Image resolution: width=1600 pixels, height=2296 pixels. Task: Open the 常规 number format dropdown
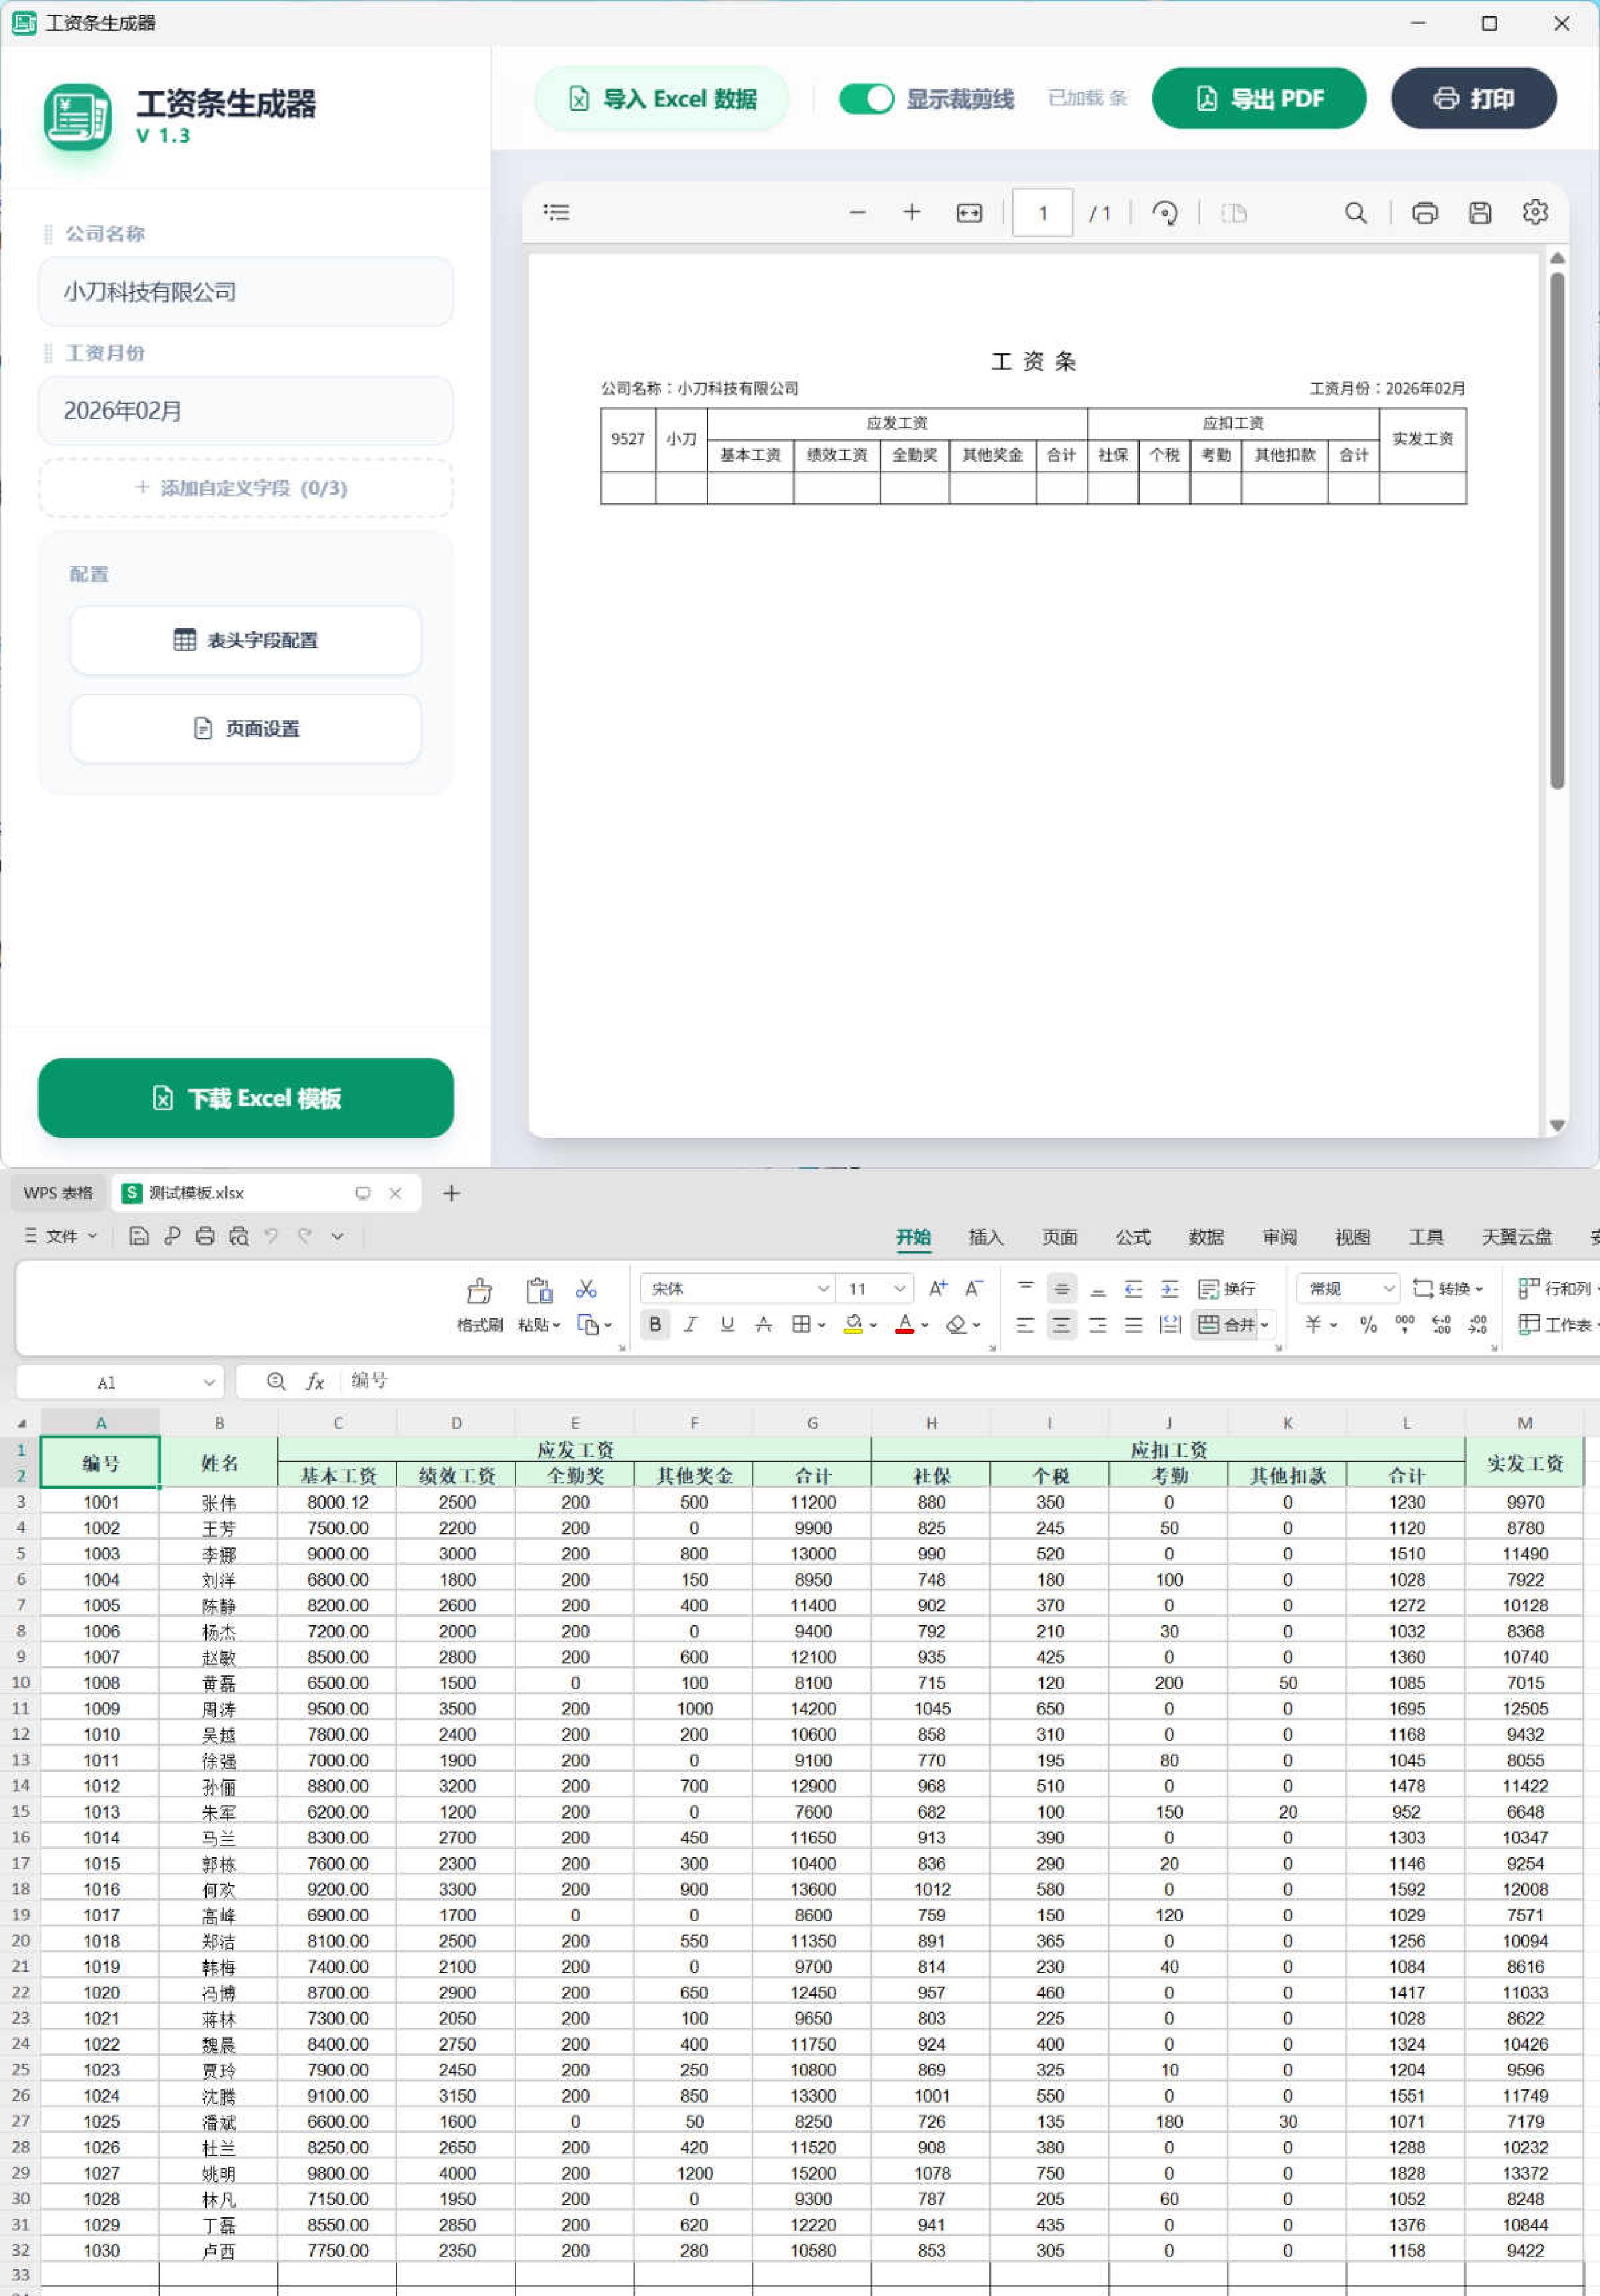[x=1388, y=1289]
